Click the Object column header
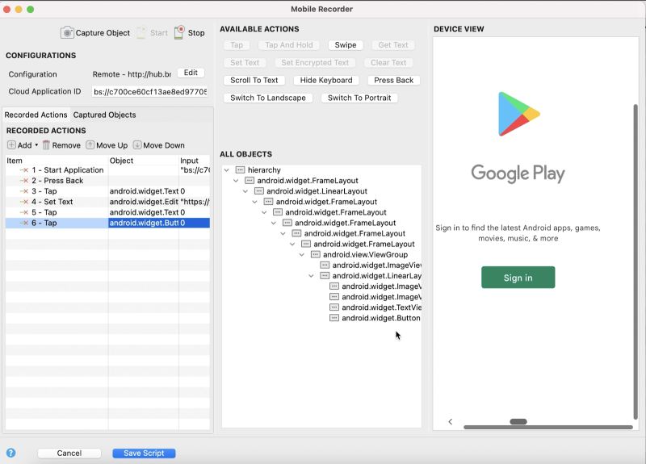646x464 pixels. click(144, 160)
